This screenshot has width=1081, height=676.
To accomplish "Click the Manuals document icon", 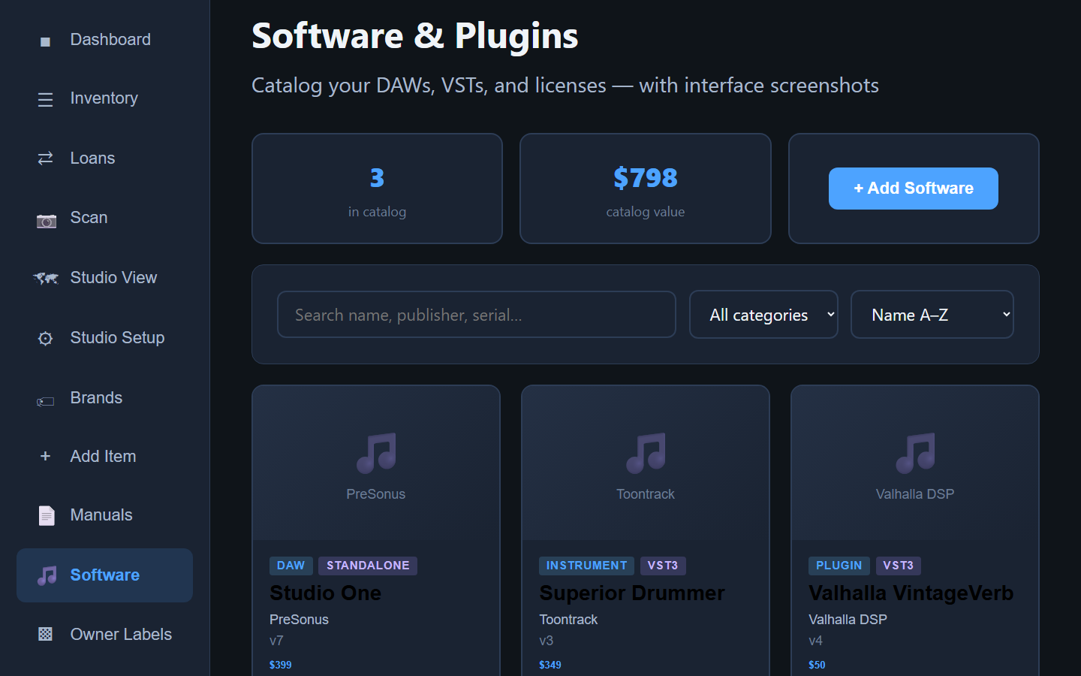I will pos(47,515).
